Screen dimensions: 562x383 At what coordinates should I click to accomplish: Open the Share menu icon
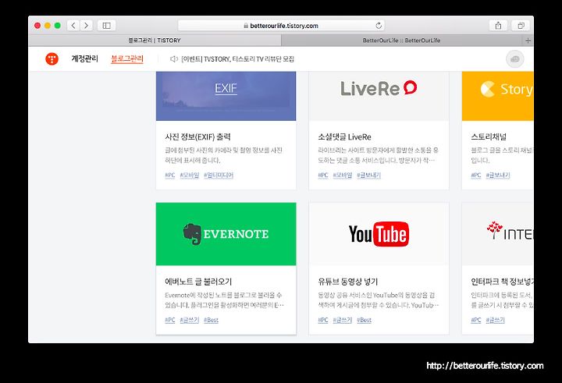click(x=498, y=26)
